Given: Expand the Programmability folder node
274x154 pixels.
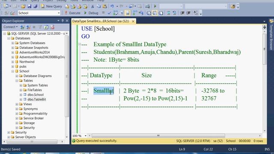Looking at the screenshot, I should [x=17, y=114].
